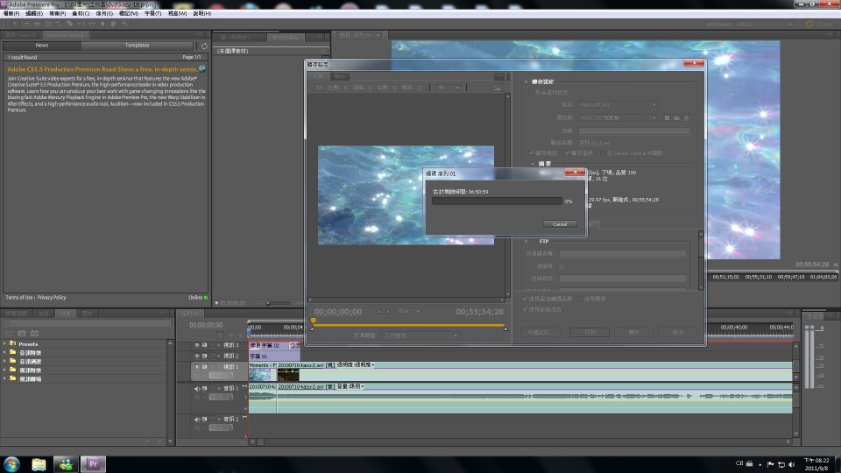Viewport: 841px width, 473px height.
Task: Expand the last folder in the effects list
Action: (5, 379)
